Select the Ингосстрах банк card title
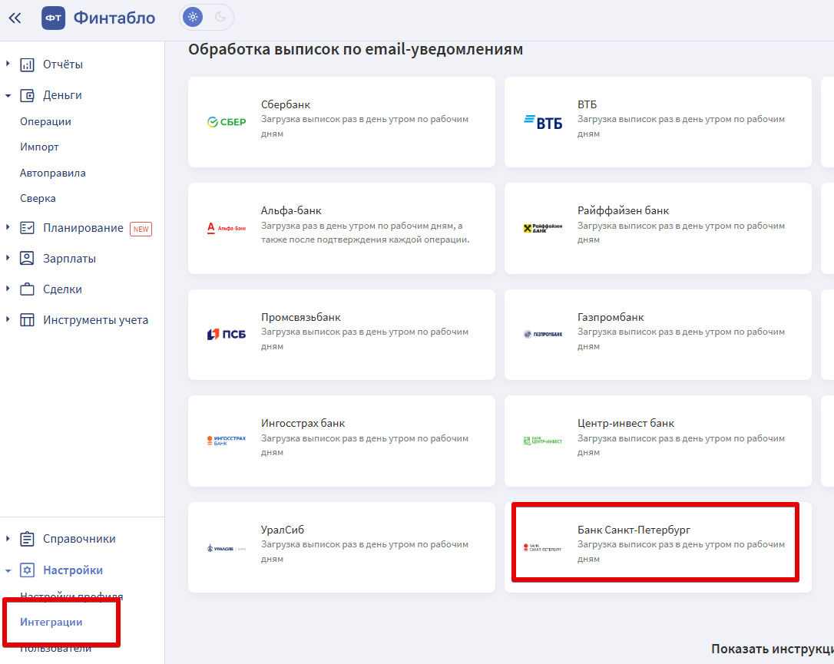This screenshot has height=664, width=834. tap(303, 424)
